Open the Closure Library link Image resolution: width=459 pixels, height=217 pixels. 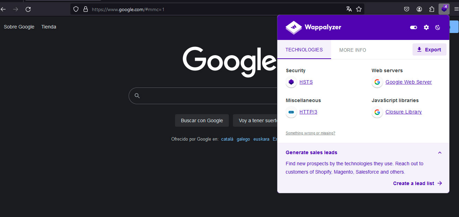404,112
